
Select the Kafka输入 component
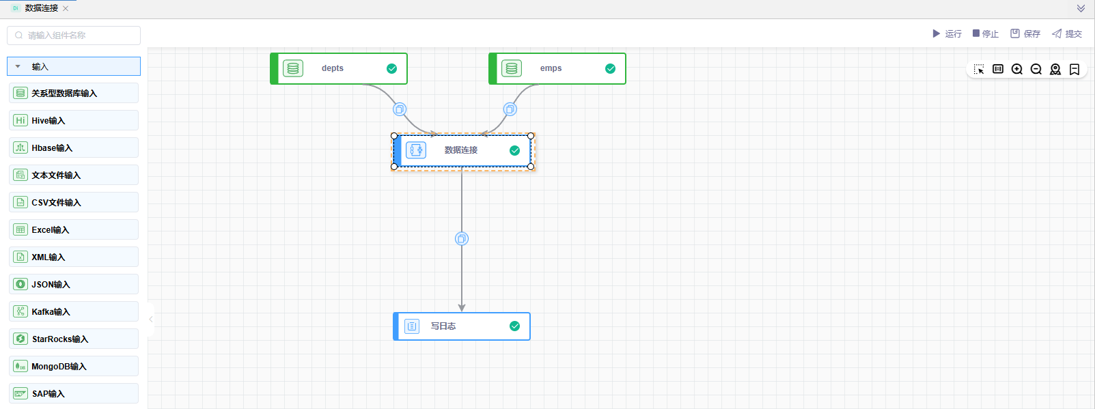point(74,312)
